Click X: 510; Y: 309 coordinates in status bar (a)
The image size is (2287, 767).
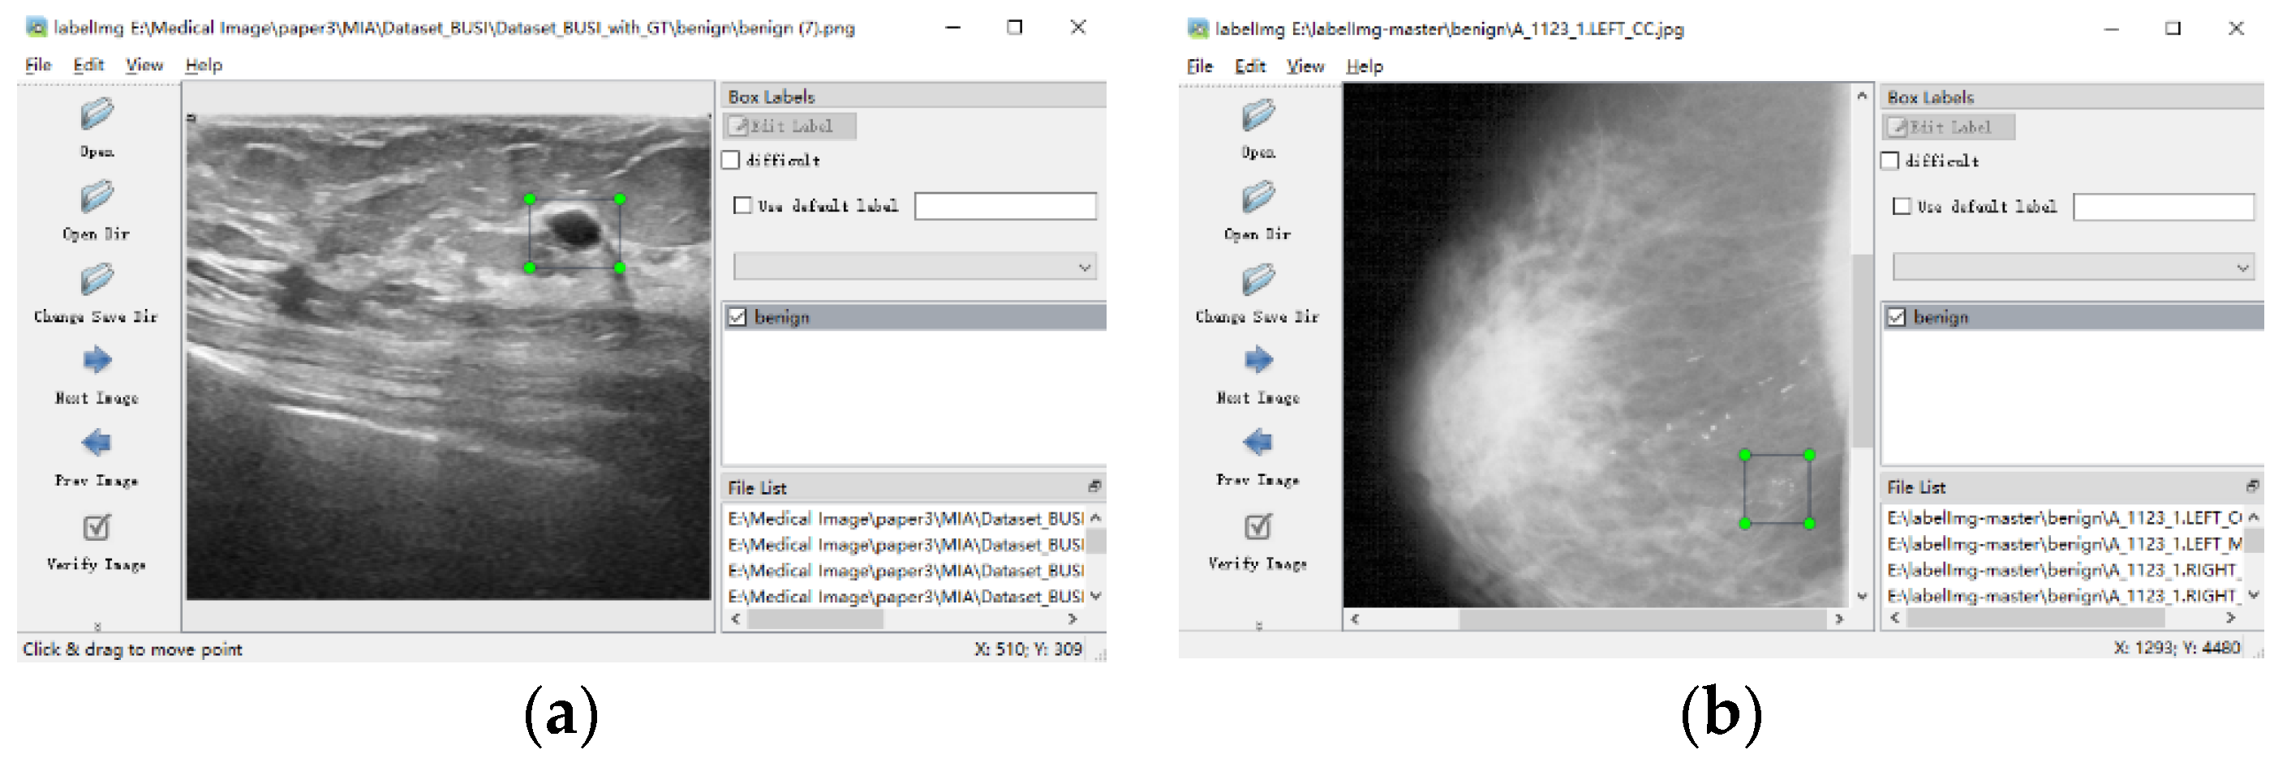[1028, 649]
